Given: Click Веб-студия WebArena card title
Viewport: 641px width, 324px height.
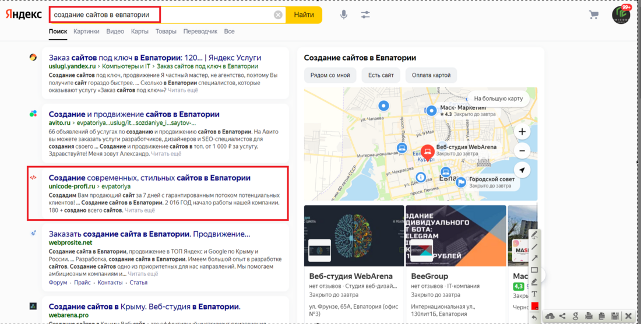Looking at the screenshot, I should click(x=351, y=276).
